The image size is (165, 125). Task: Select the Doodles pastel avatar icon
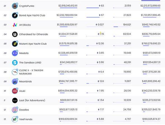(x=15, y=110)
